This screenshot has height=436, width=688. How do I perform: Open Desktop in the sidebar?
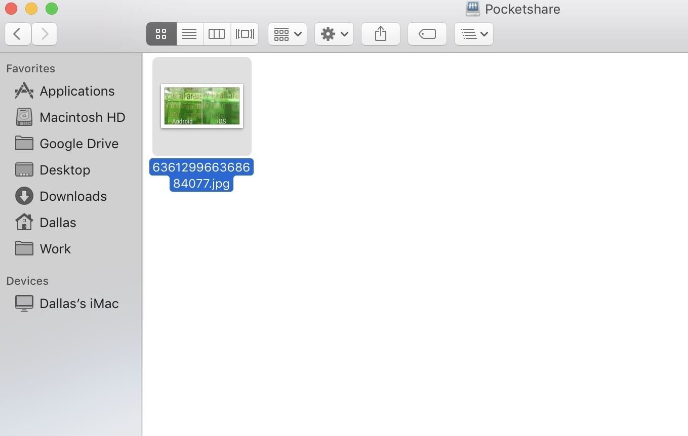click(71, 170)
